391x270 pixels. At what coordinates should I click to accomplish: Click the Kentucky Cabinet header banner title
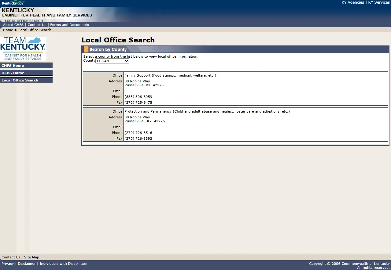click(x=47, y=13)
